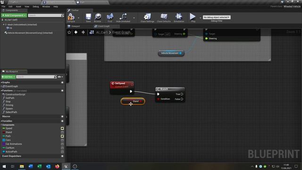Screen dimensions: 302x170
Task: Click the Branch True output pin
Action: (182, 94)
